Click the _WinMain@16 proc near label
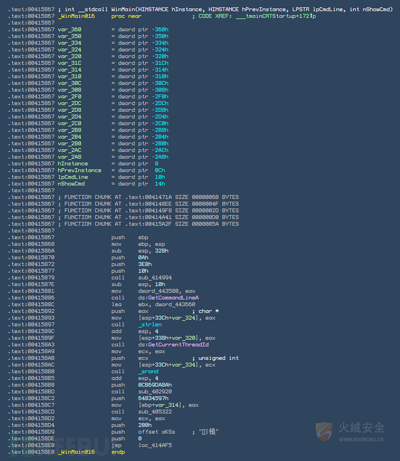This screenshot has width=400, height=461. [x=100, y=16]
